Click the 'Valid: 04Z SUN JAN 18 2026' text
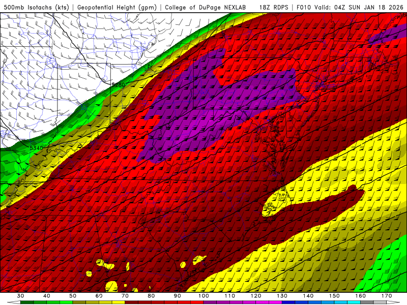The width and height of the screenshot is (407, 305). 359,7
